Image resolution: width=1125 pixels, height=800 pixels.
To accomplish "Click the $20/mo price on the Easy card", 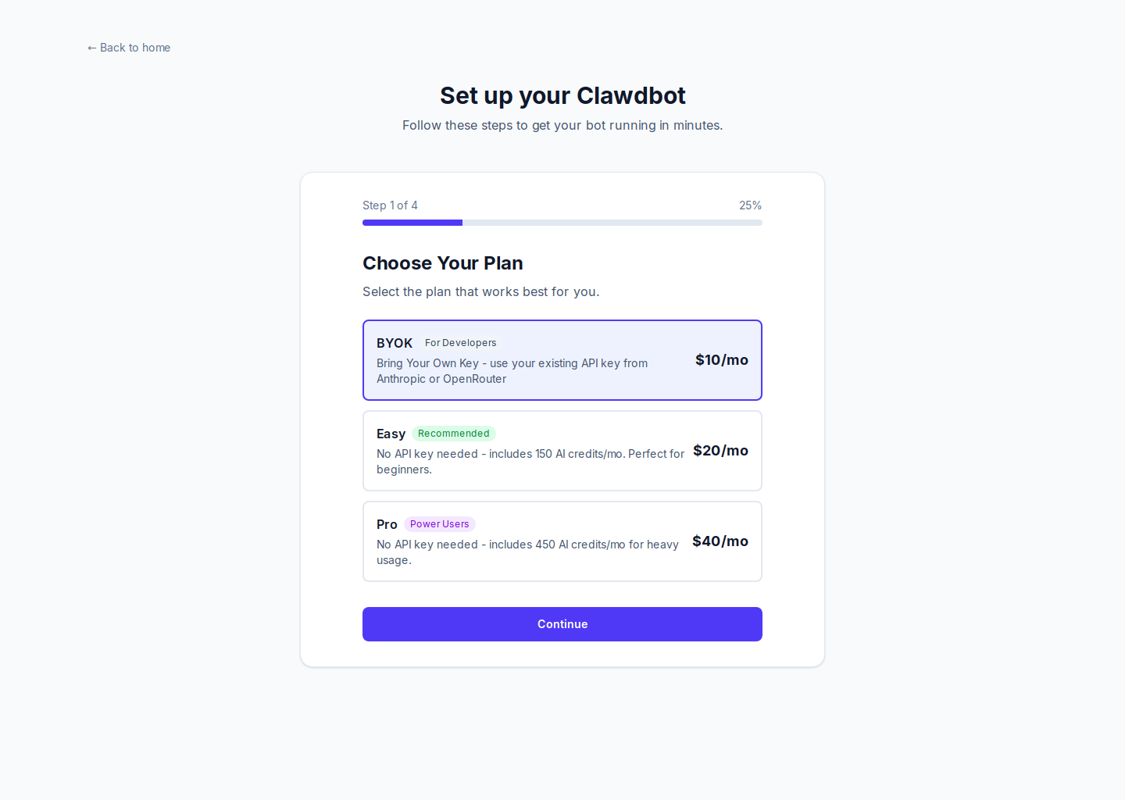I will [x=720, y=450].
